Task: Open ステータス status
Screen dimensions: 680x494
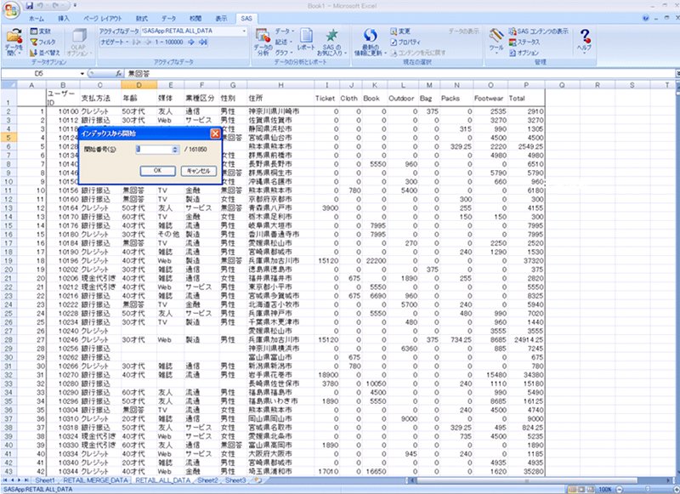Action: point(524,42)
